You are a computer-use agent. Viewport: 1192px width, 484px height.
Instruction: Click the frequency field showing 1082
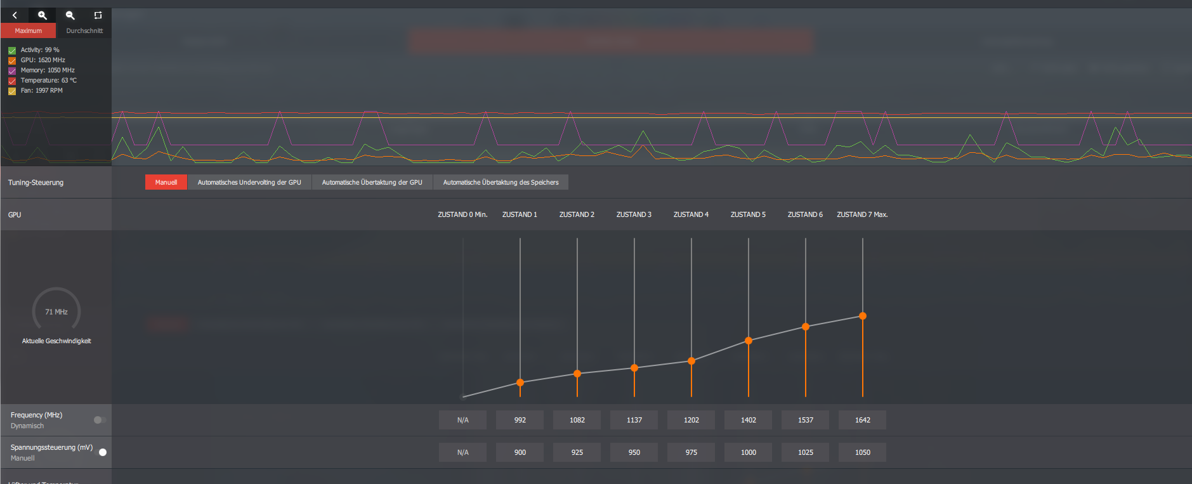[x=577, y=420]
